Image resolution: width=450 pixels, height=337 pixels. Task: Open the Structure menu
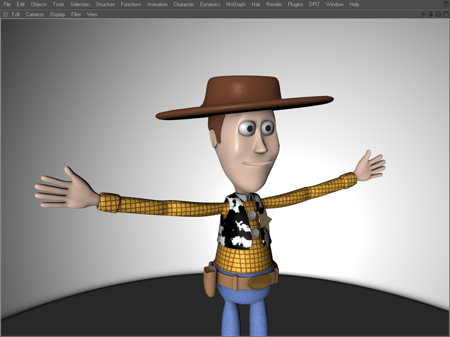pyautogui.click(x=105, y=4)
